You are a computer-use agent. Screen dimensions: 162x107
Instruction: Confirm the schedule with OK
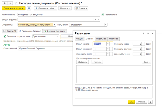(x=131, y=102)
